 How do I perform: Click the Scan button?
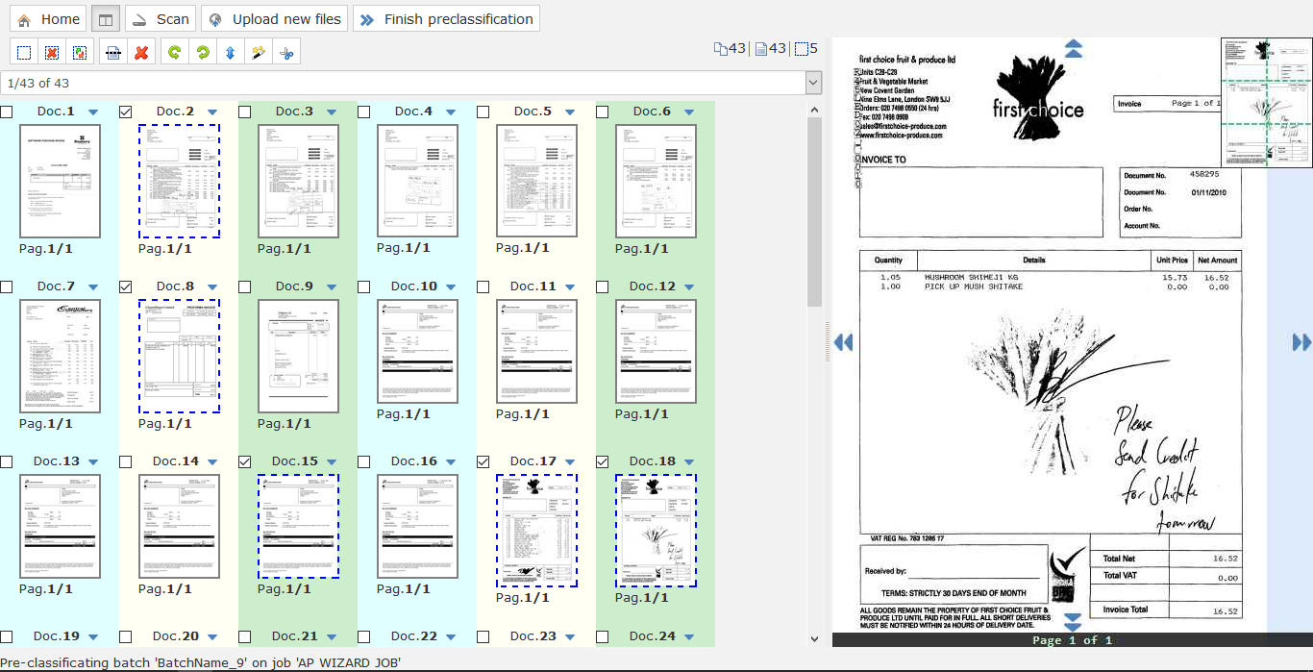161,19
